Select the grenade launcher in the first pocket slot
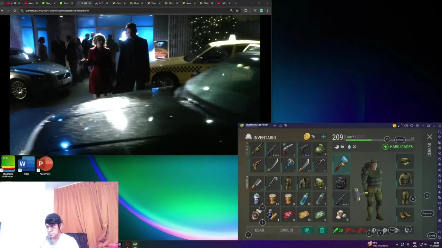The image size is (442, 248). click(257, 149)
